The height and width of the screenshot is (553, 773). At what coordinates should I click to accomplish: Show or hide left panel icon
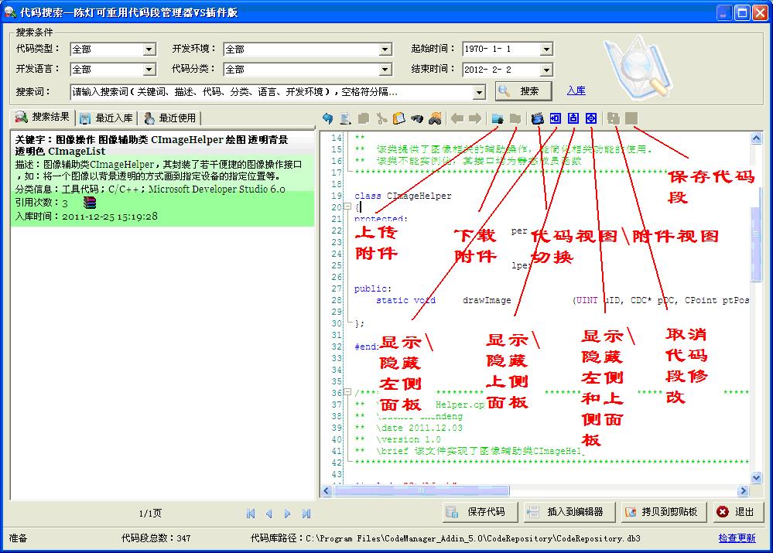(555, 118)
